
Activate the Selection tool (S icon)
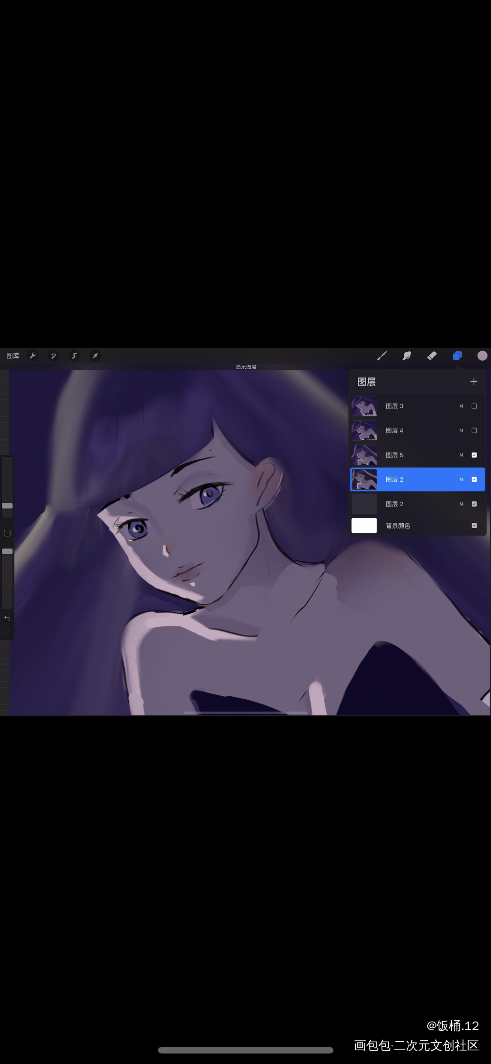[x=75, y=356]
